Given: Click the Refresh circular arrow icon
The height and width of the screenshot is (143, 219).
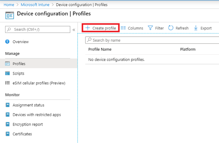Looking at the screenshot, I should [x=171, y=28].
